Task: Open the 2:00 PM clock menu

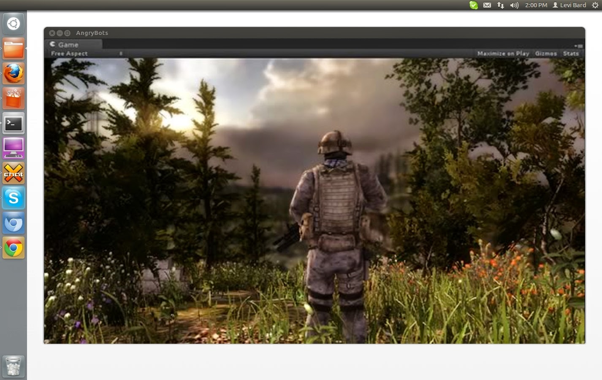Action: click(536, 5)
